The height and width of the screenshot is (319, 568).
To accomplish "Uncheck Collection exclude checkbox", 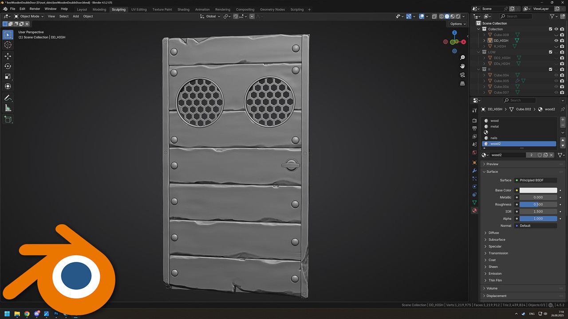I will click(x=551, y=29).
